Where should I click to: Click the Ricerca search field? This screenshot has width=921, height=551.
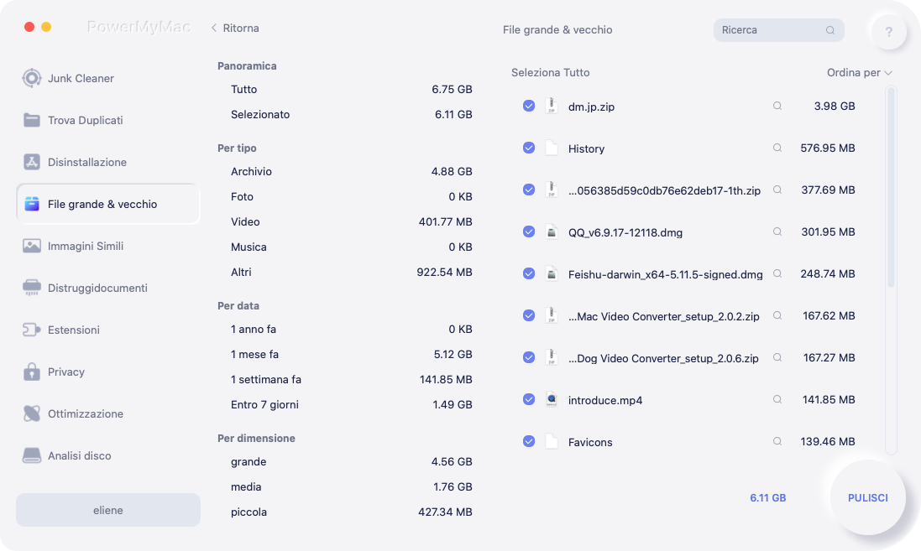779,30
